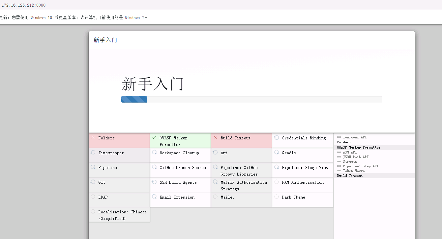Click the pending circle icon beside Dark Theme
Image resolution: width=442 pixels, height=239 pixels.
point(277,197)
